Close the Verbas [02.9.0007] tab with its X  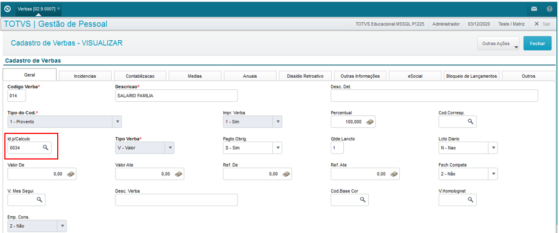click(58, 8)
